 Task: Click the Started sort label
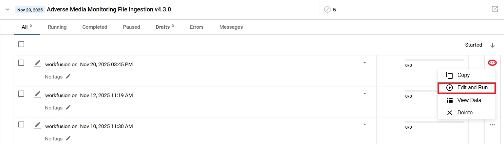(x=474, y=45)
